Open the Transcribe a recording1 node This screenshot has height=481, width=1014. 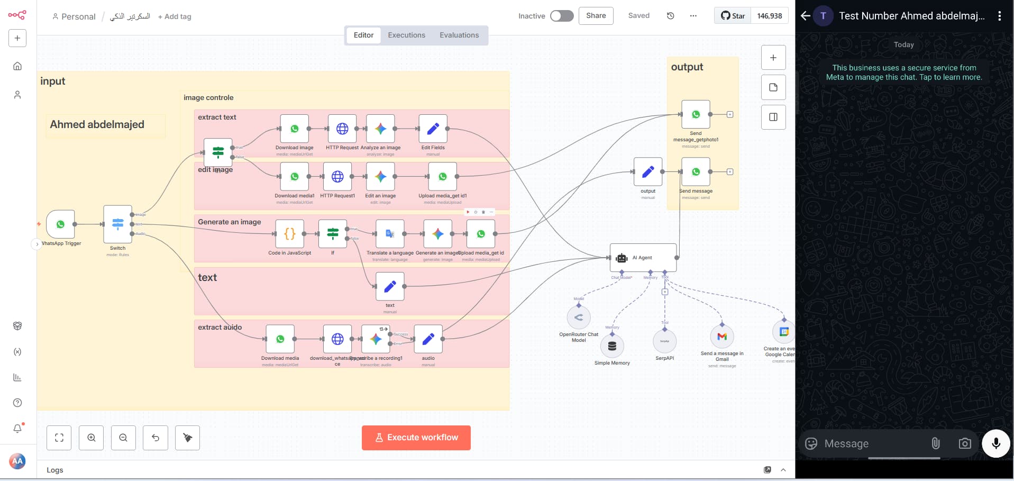(x=376, y=339)
